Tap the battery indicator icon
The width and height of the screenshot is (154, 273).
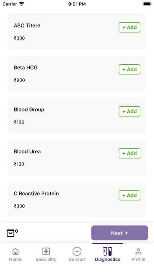[x=147, y=4]
